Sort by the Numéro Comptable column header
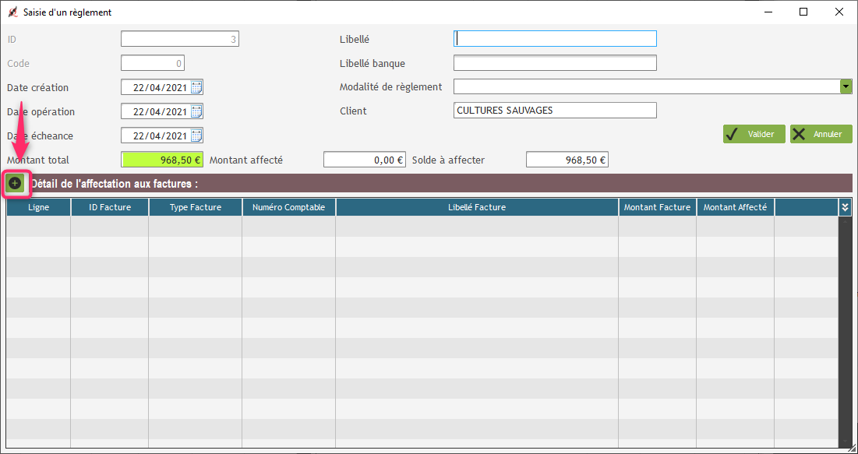 click(289, 207)
